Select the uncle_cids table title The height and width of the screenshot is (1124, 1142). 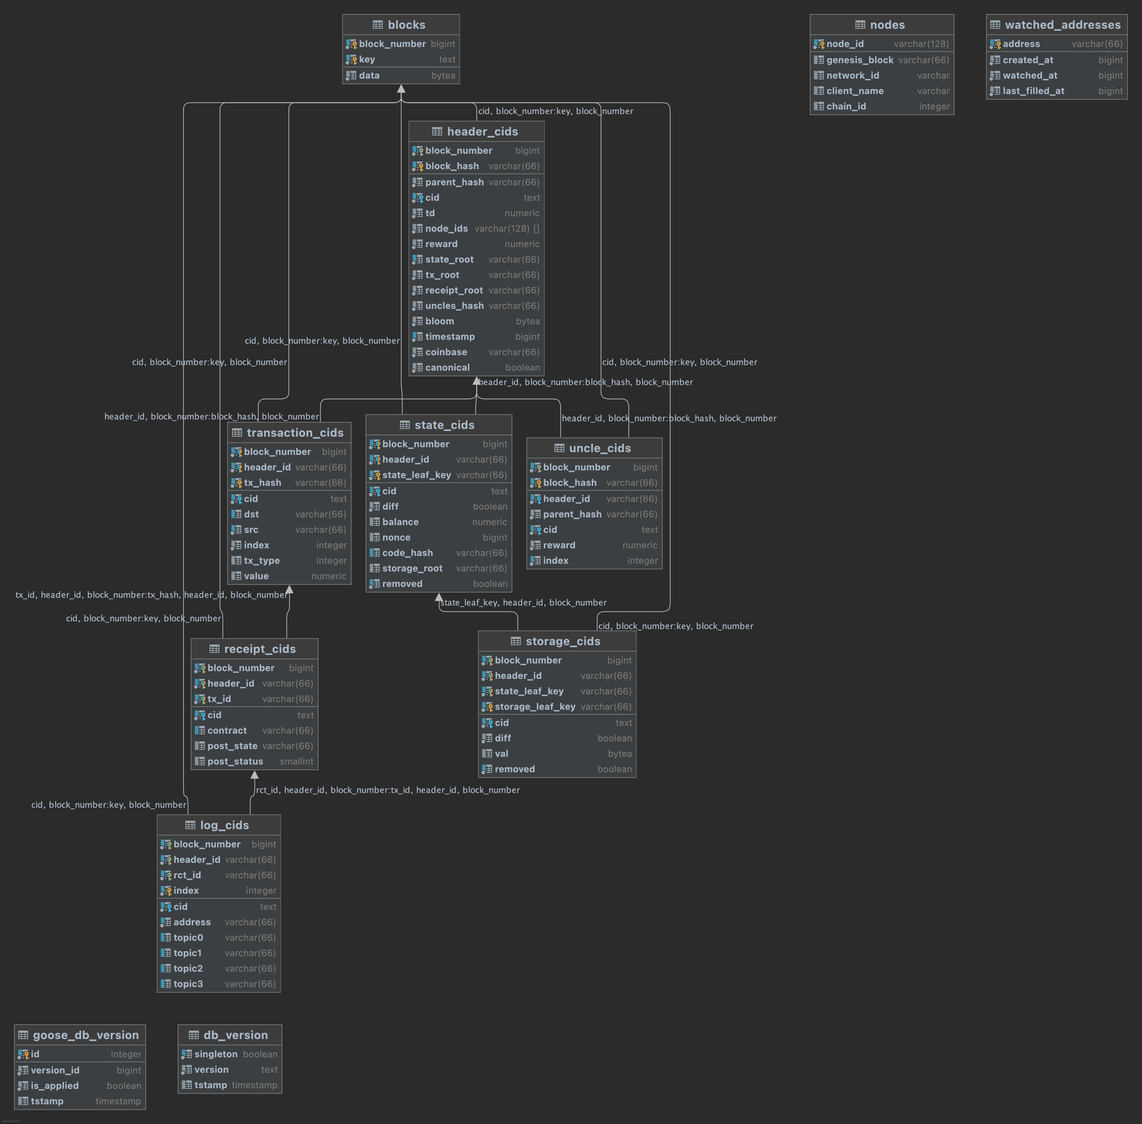600,448
